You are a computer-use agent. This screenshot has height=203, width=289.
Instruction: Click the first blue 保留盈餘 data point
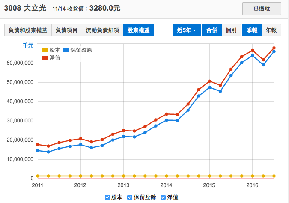click(38, 150)
